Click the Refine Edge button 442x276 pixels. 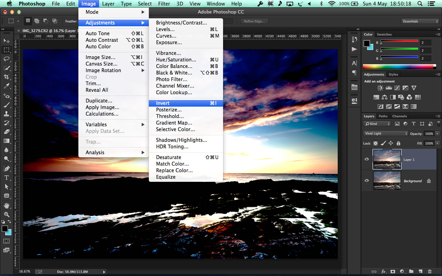coord(254,21)
